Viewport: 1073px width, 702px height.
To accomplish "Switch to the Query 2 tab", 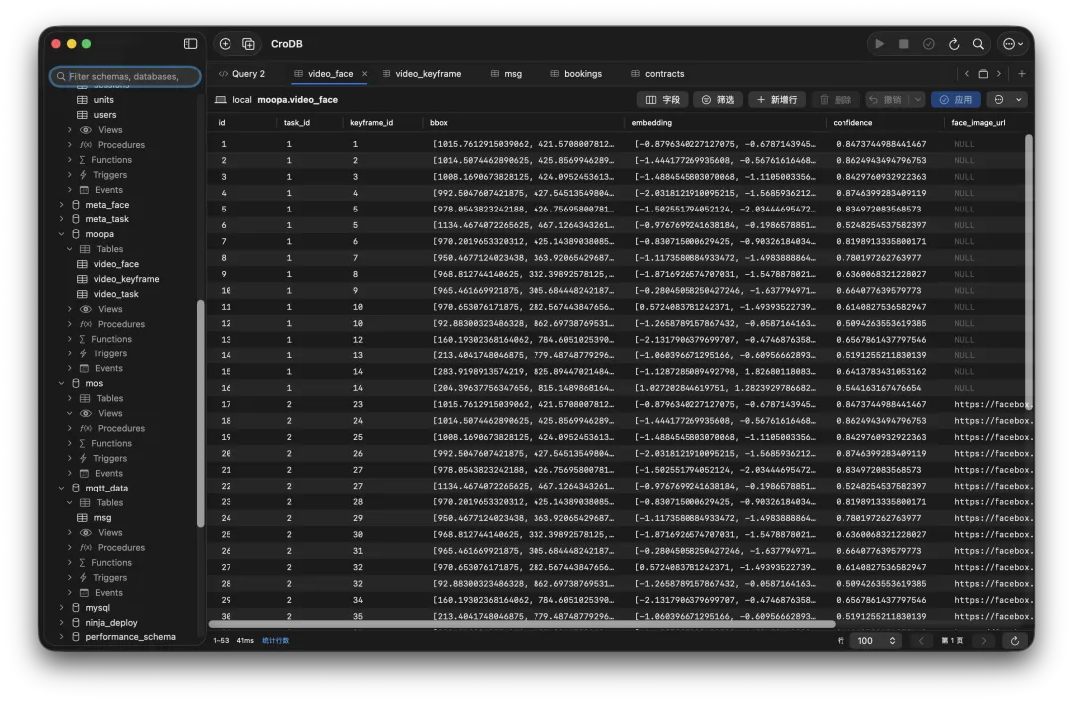I will tap(241, 73).
